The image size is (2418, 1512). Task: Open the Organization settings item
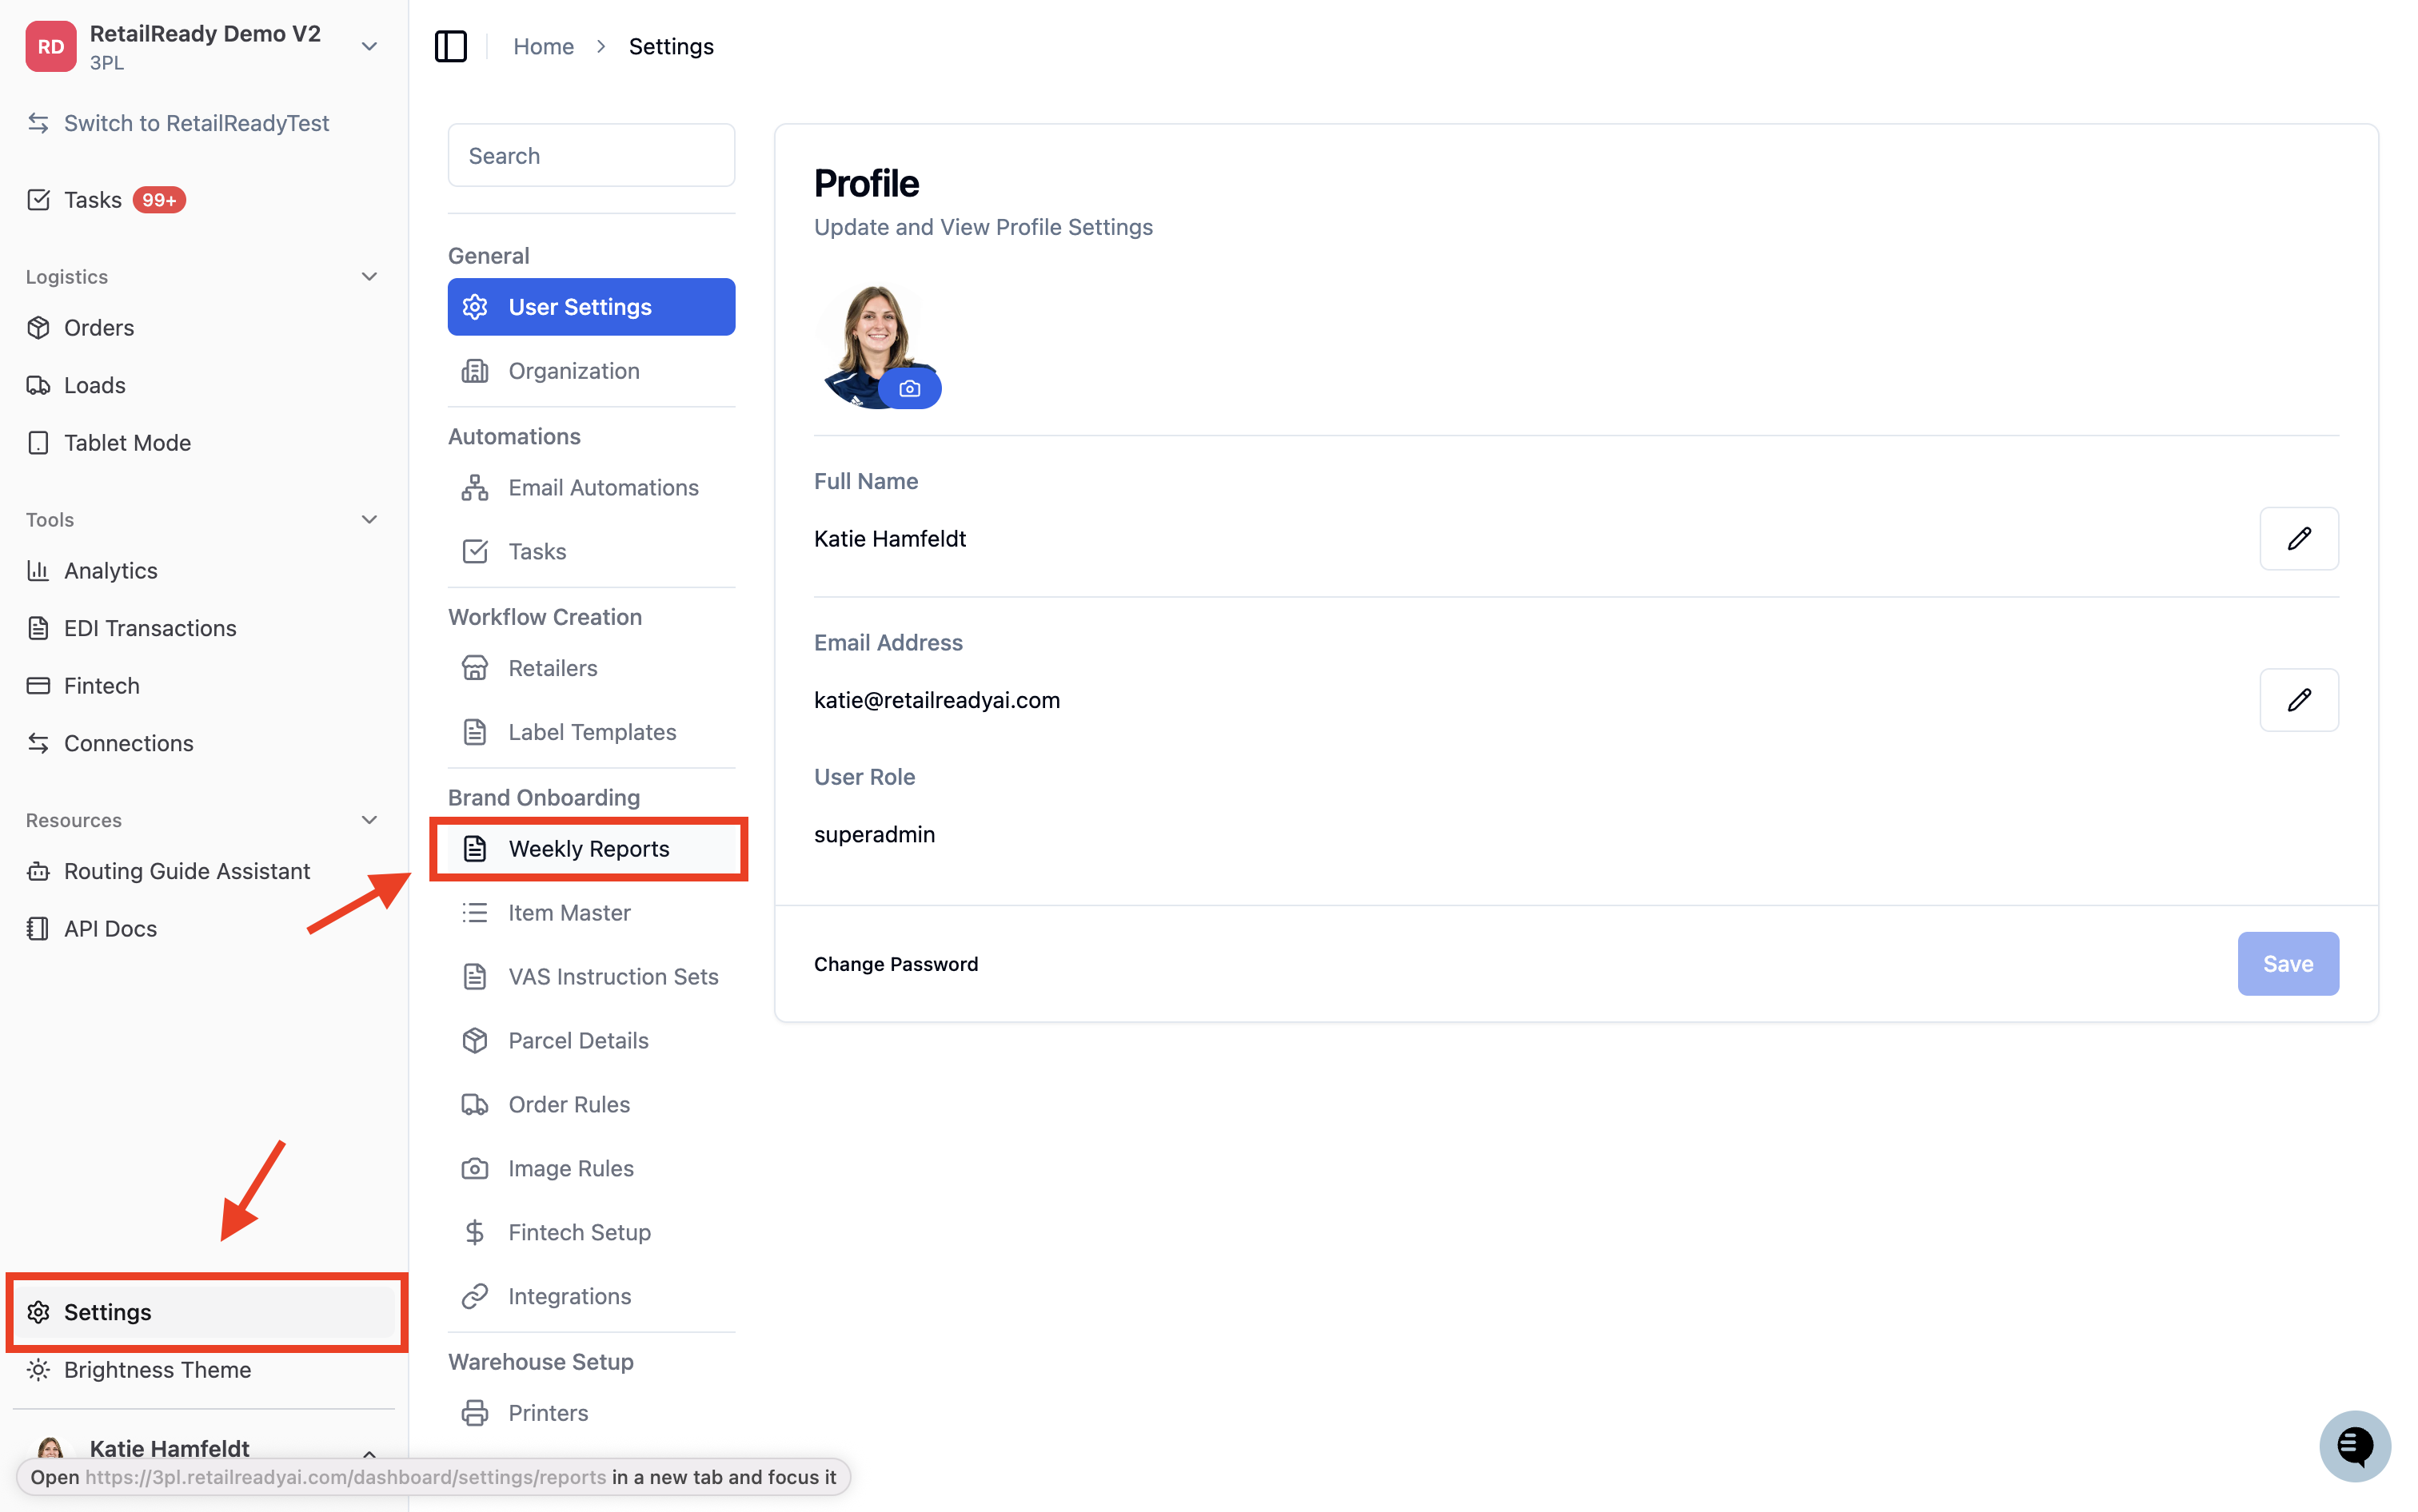[x=591, y=371]
